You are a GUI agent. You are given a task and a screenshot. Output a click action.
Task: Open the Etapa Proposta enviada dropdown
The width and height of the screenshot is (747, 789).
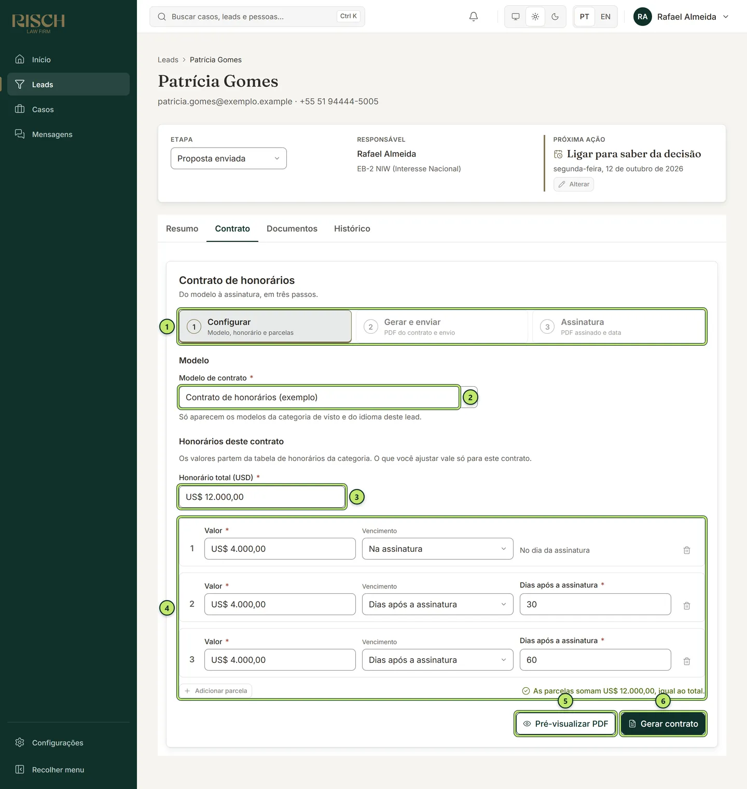[229, 158]
